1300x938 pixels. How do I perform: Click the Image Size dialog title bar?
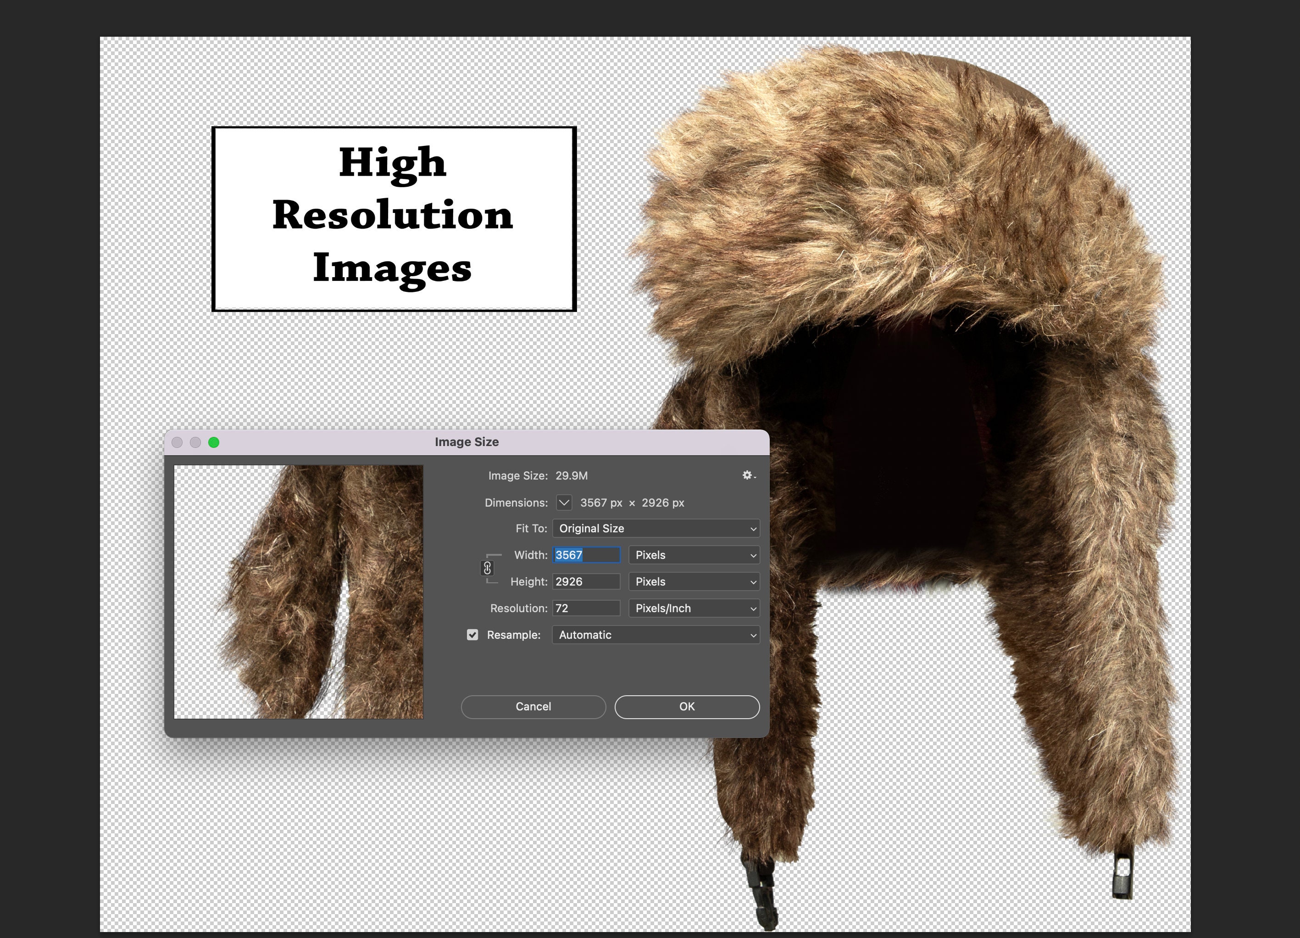467,441
